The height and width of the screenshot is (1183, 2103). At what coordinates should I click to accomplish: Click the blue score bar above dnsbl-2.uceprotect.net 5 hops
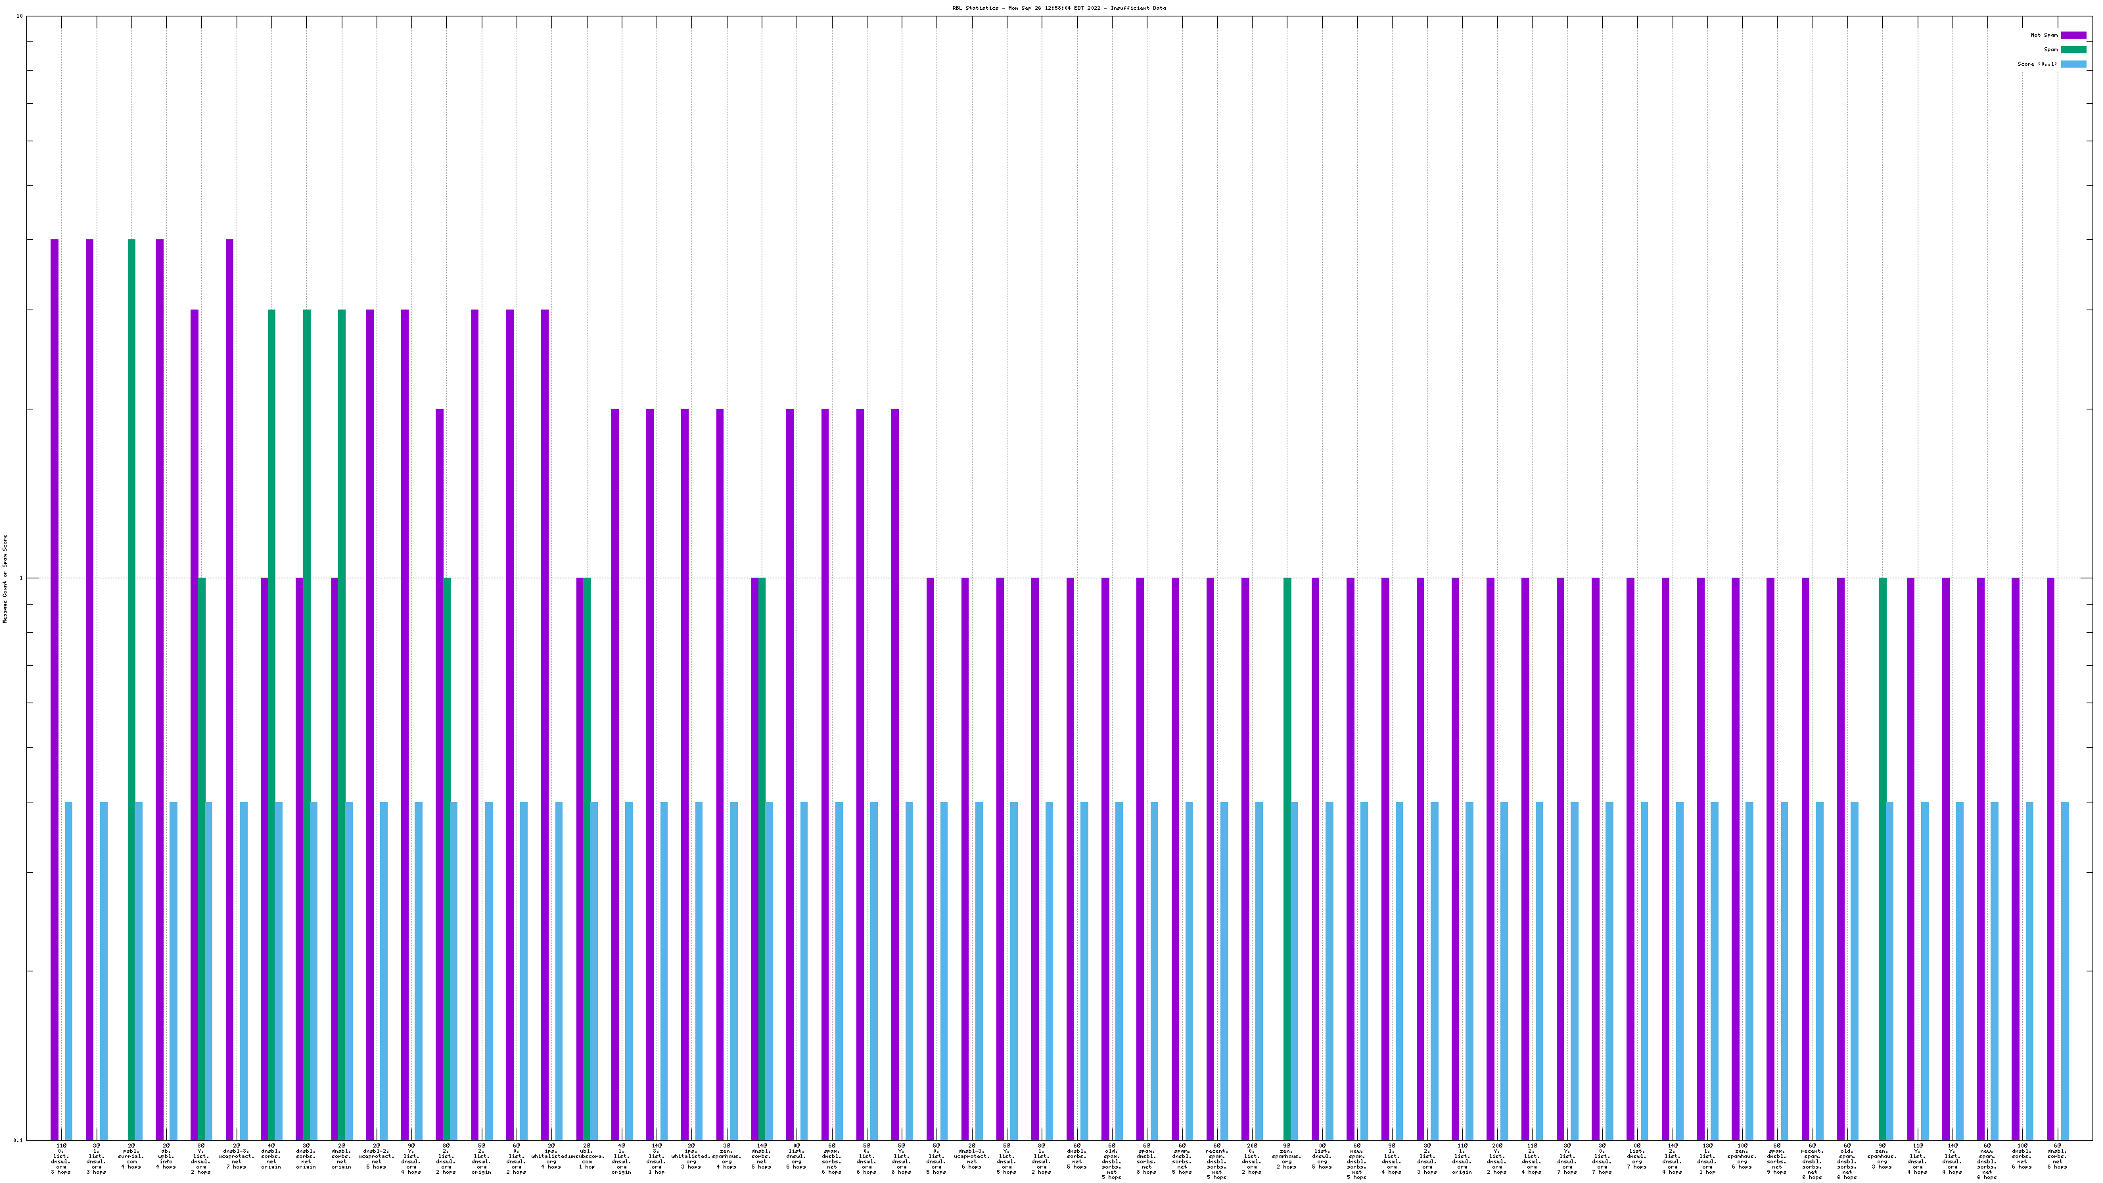384,971
